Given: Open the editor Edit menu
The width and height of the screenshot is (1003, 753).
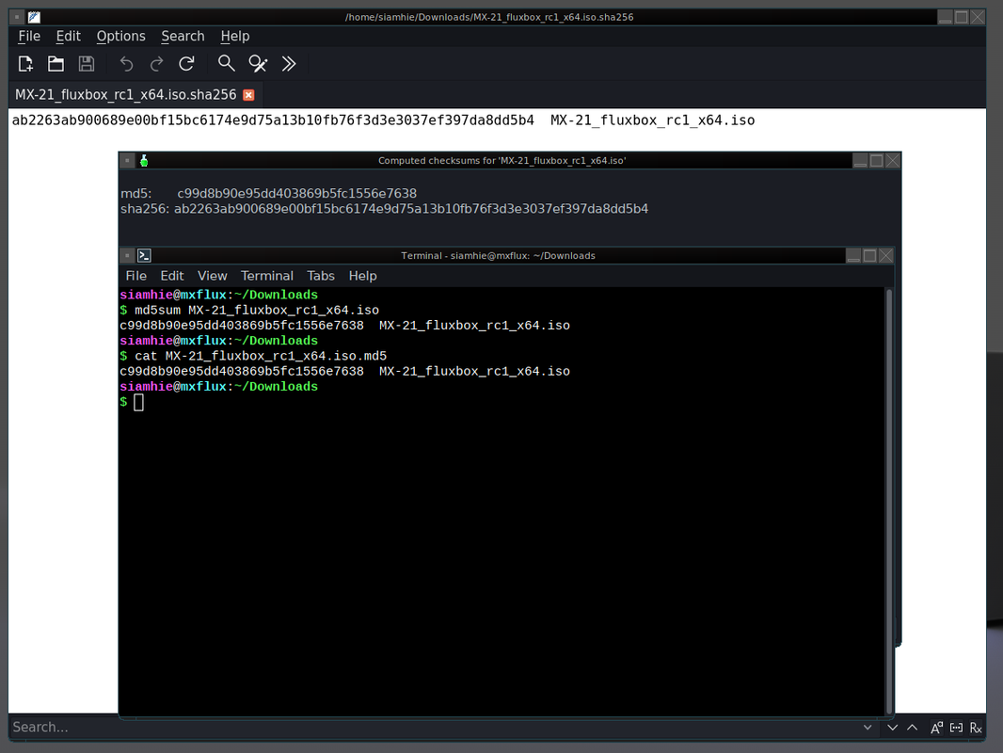Looking at the screenshot, I should (x=68, y=37).
